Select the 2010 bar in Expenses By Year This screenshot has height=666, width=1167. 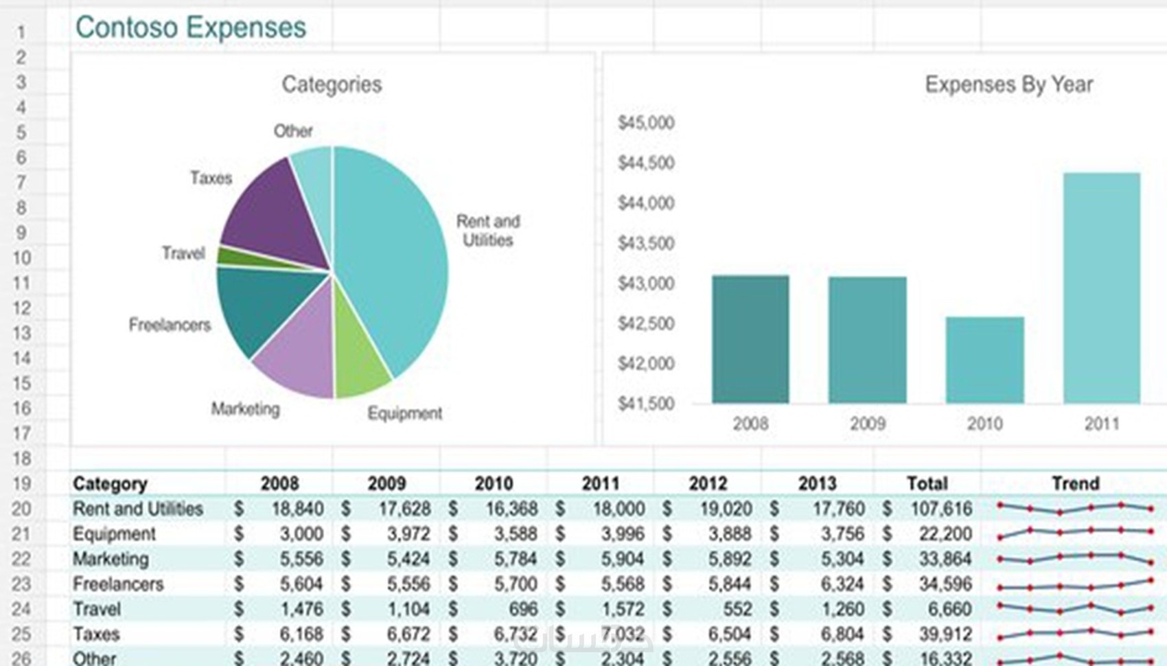click(985, 360)
